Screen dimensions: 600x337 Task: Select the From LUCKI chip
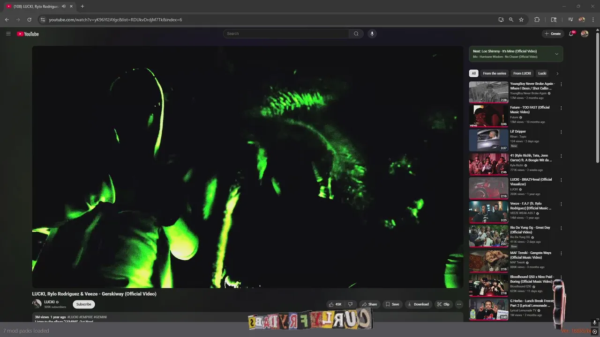[522, 73]
